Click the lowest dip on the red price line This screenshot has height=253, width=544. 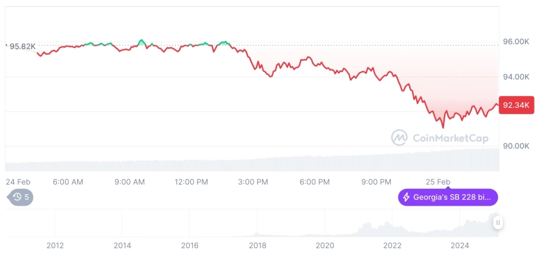[443, 127]
